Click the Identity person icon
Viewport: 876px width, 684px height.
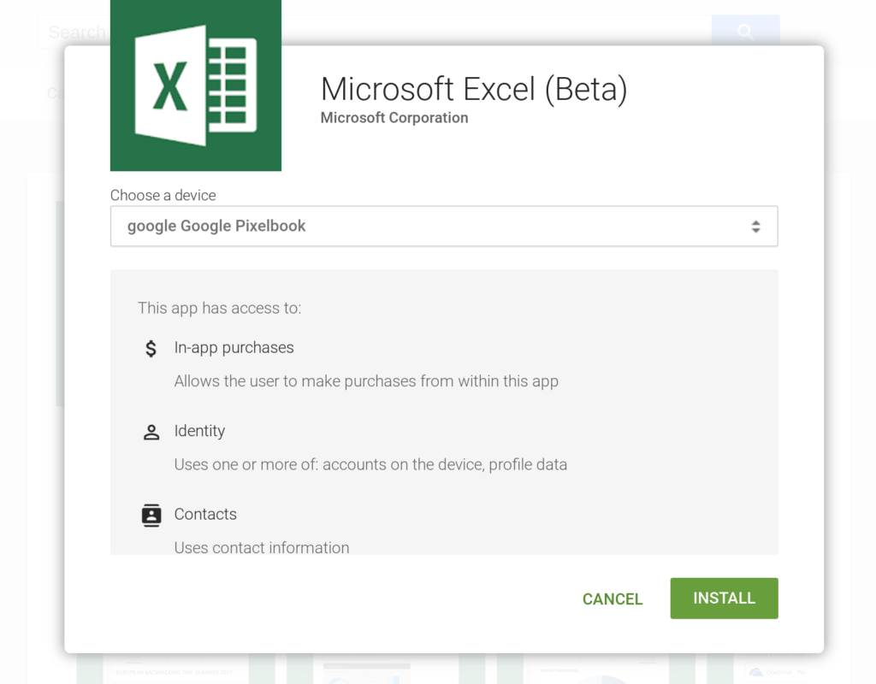(x=151, y=432)
